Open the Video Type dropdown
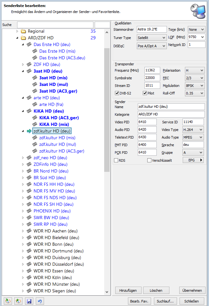This screenshot has height=306, width=209. 193,130
